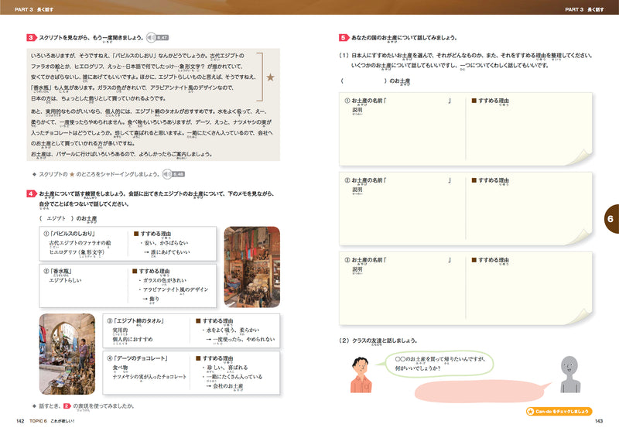Viewport: 619px width, 438px height.
Task: Click the red number 4 exercise badge
Action: pyautogui.click(x=29, y=193)
